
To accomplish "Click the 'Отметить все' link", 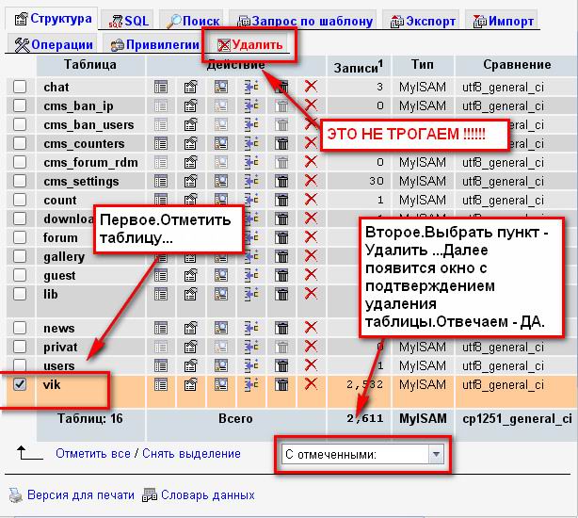I will (x=93, y=454).
